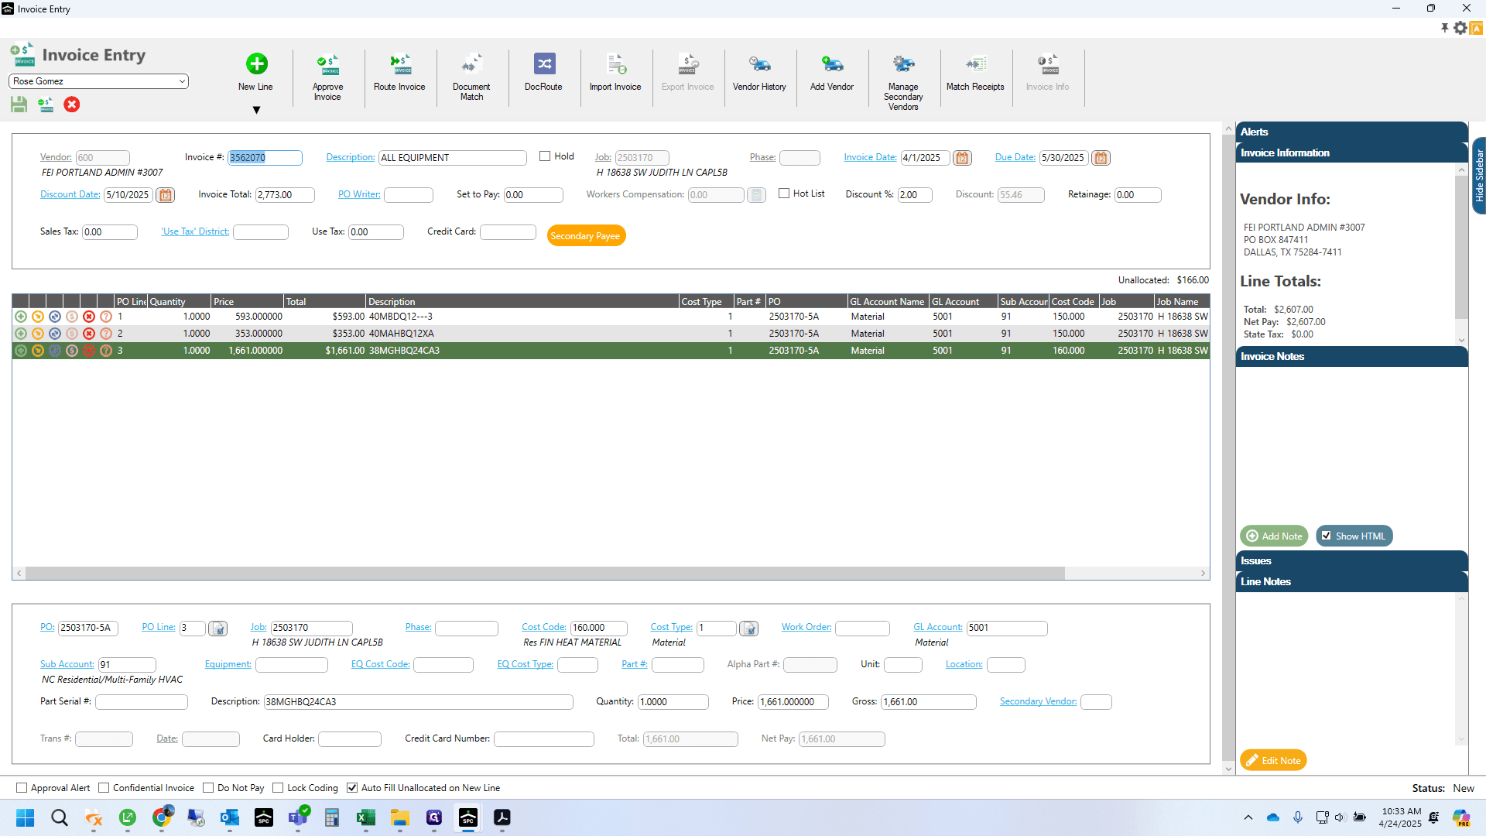Open the Discount Date calendar picker
This screenshot has height=836, width=1486.
click(x=165, y=195)
